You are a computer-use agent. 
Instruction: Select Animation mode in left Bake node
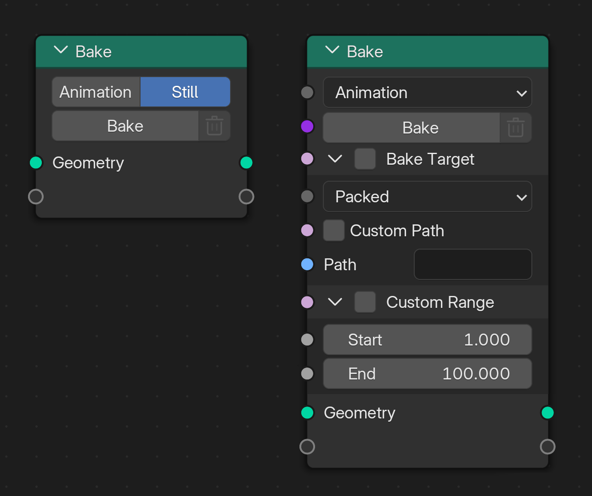click(96, 92)
